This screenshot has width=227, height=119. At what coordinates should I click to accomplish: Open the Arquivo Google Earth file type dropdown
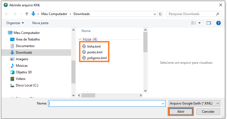coord(194,103)
